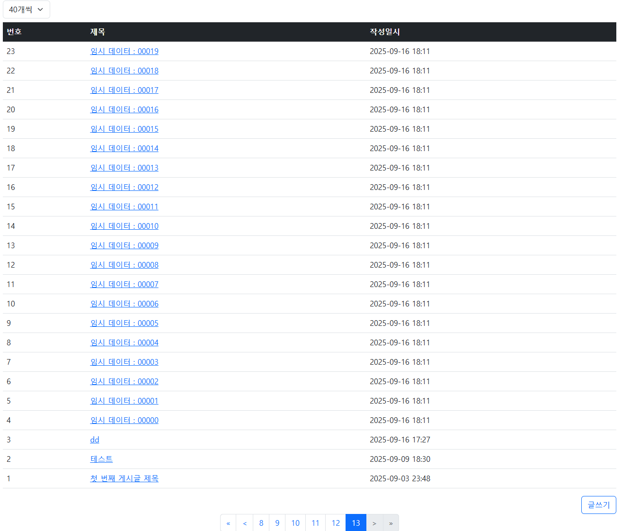Open post 임시 데이터 : 00006
622x531 pixels.
[124, 304]
